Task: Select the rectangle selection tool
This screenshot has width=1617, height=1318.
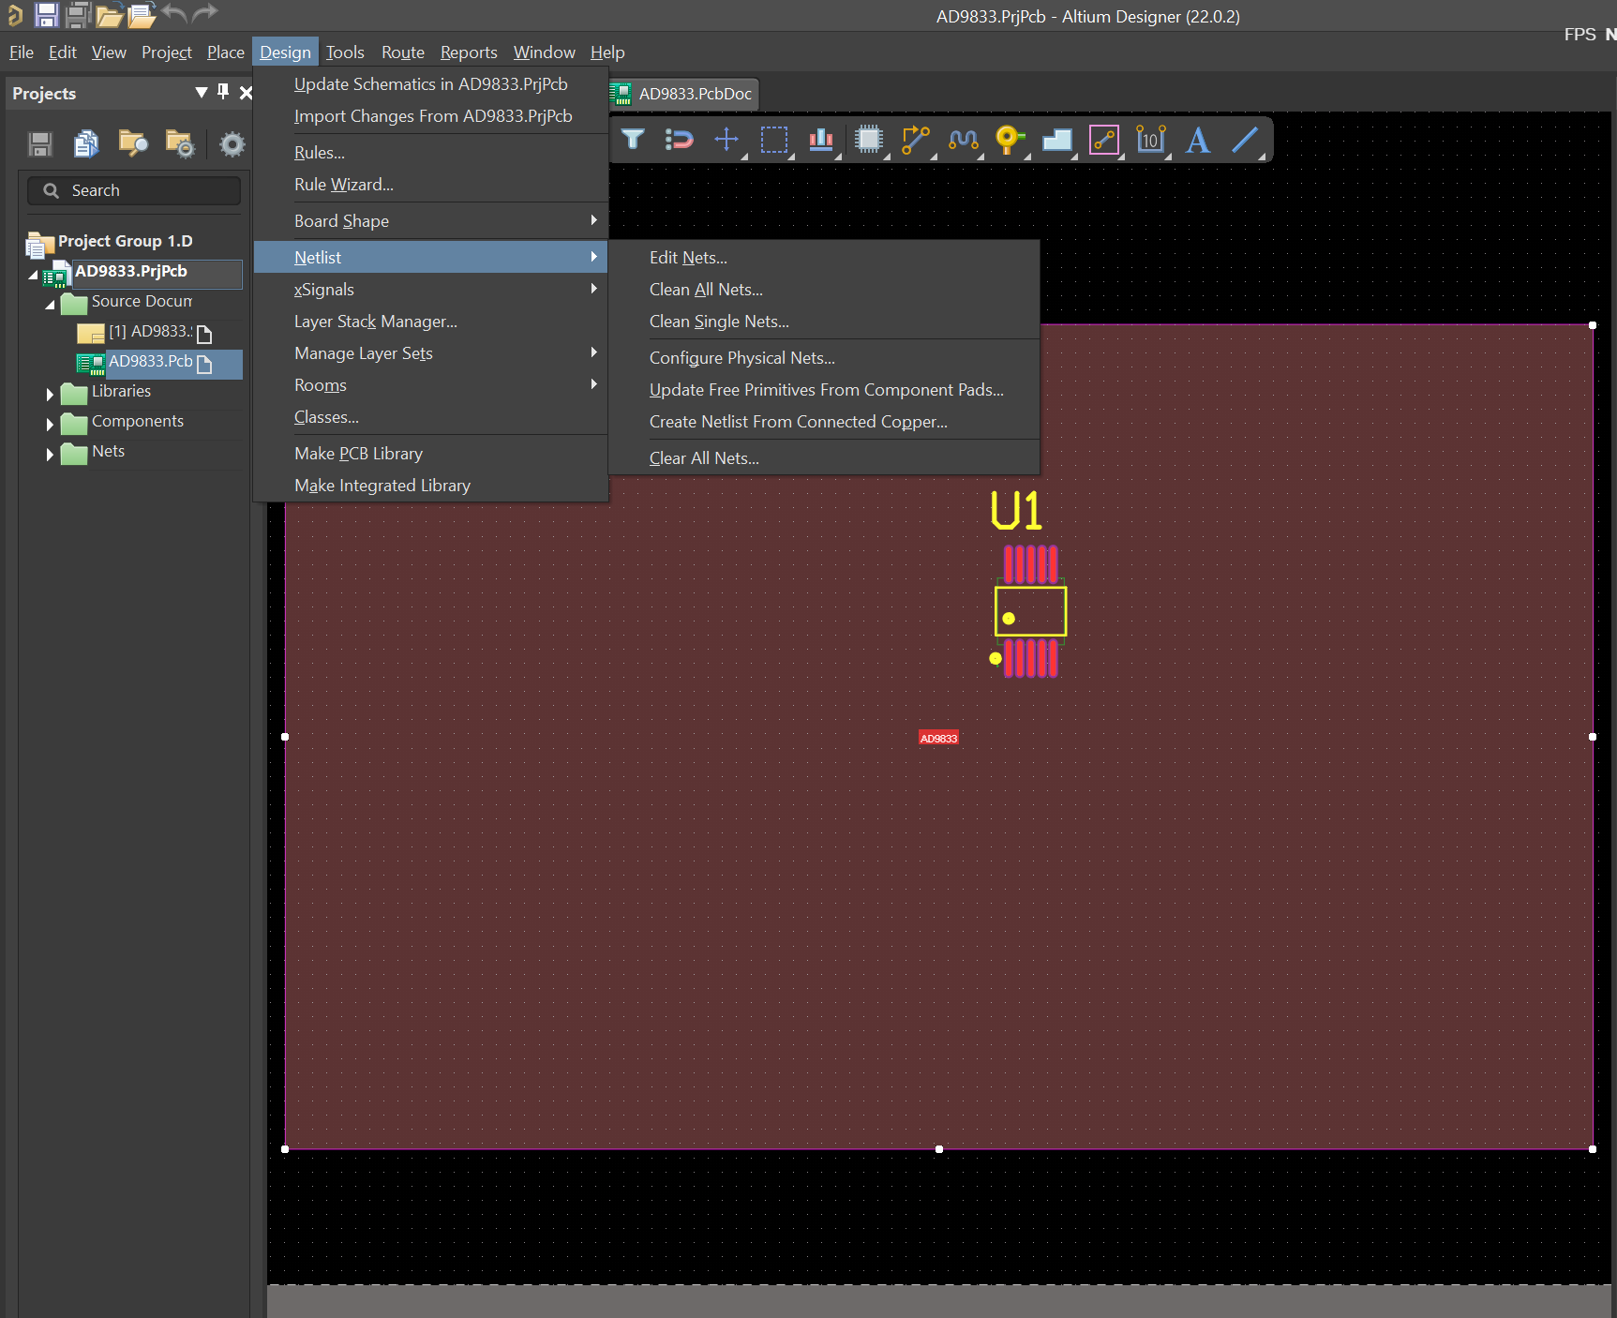Action: click(774, 140)
